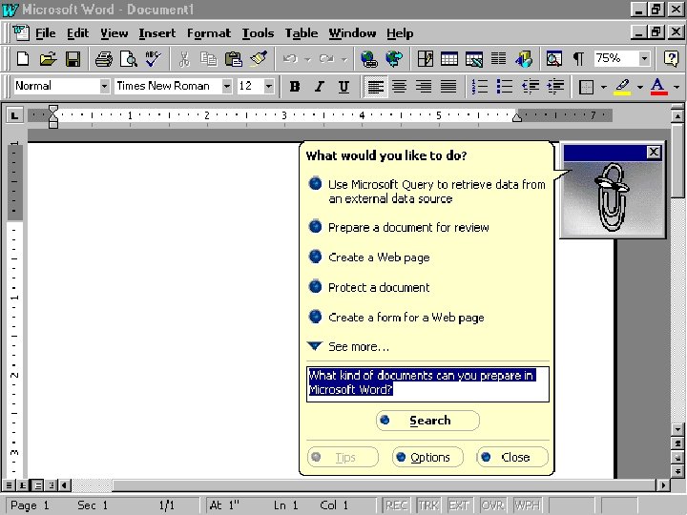Open an existing file with folder icon

tap(48, 58)
